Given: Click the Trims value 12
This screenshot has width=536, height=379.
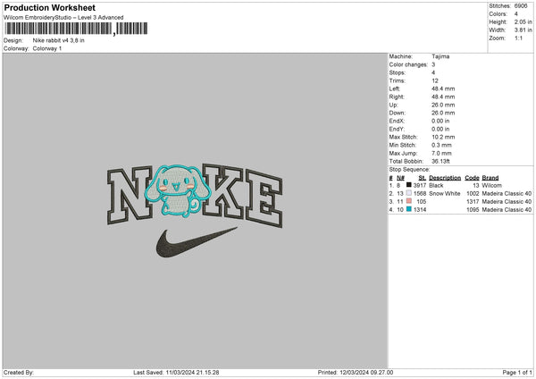Looking at the screenshot, I should pos(435,80).
